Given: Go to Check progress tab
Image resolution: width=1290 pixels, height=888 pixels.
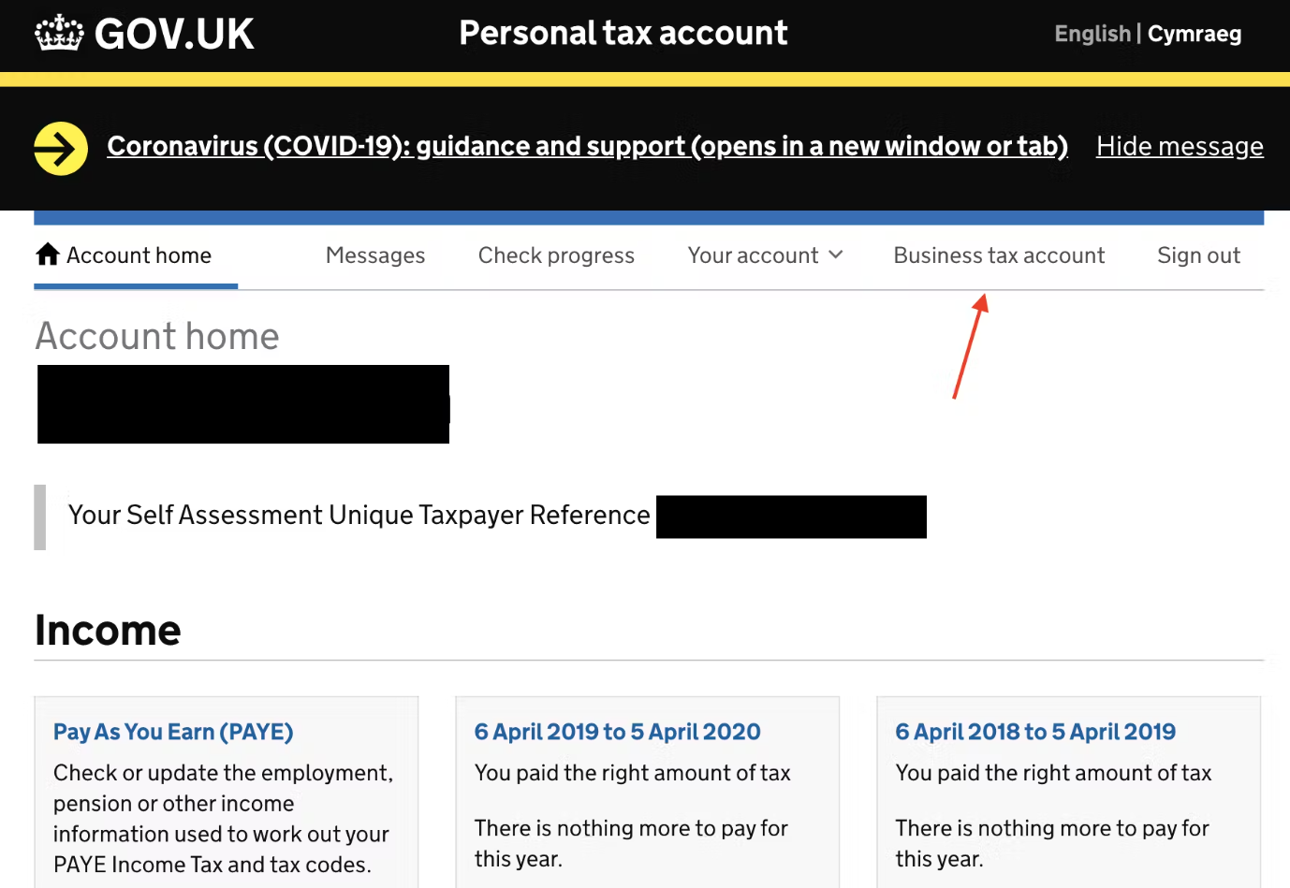Looking at the screenshot, I should [556, 255].
